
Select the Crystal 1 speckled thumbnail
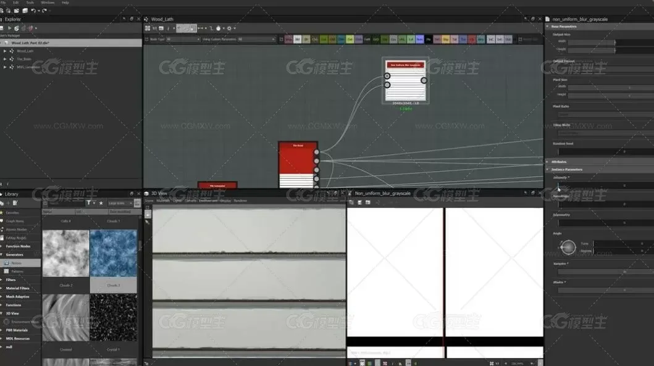click(114, 318)
